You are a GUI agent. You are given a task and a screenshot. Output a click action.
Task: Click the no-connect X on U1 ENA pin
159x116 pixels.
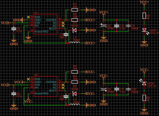(28, 17)
